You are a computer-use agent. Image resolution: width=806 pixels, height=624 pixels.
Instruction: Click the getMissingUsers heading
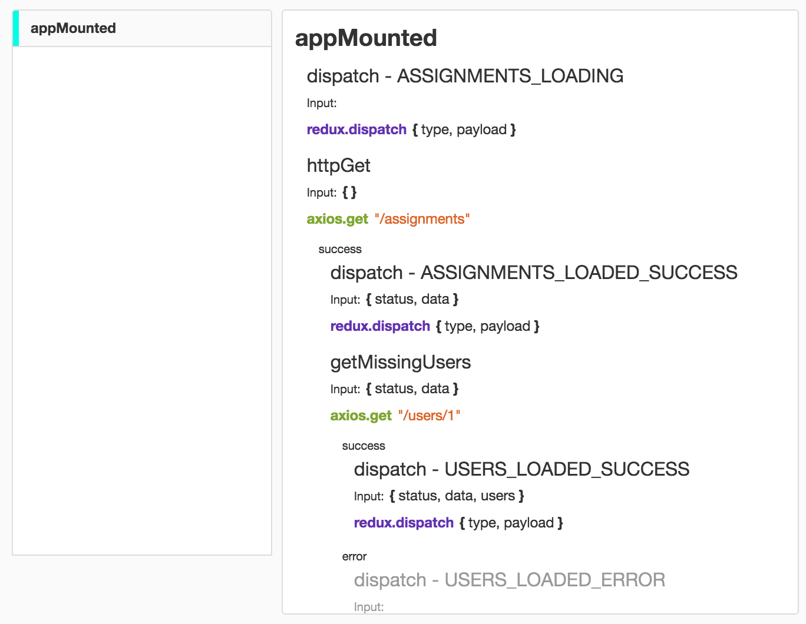pos(401,362)
